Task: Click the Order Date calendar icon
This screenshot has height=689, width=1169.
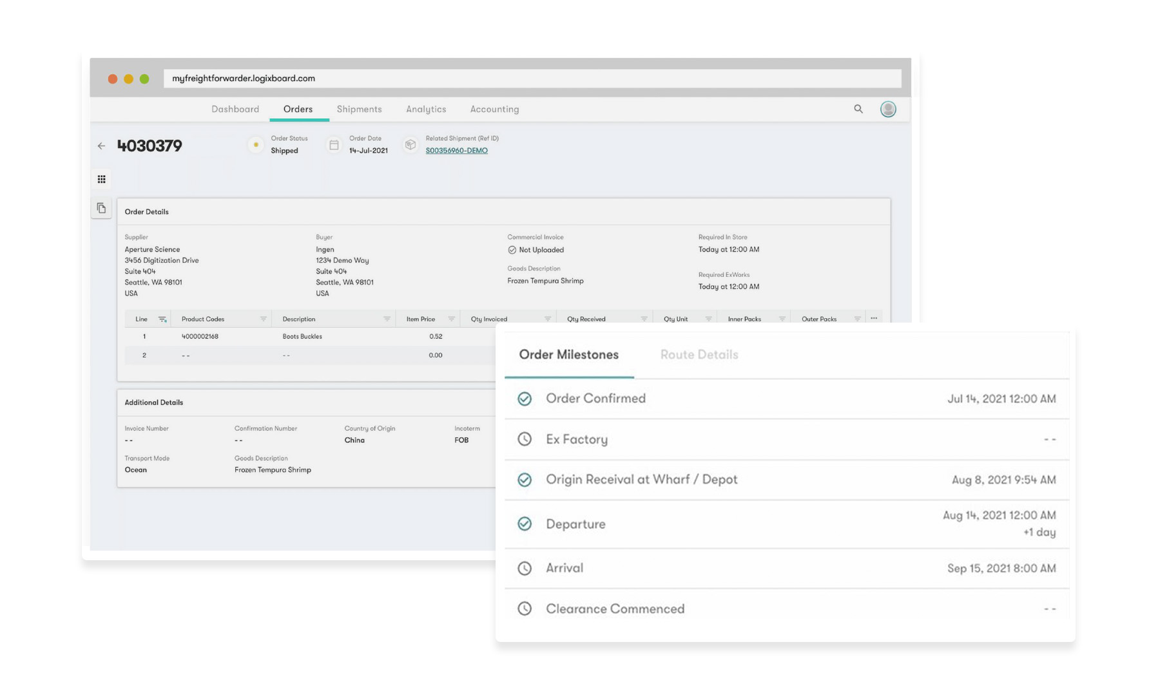Action: pos(334,145)
